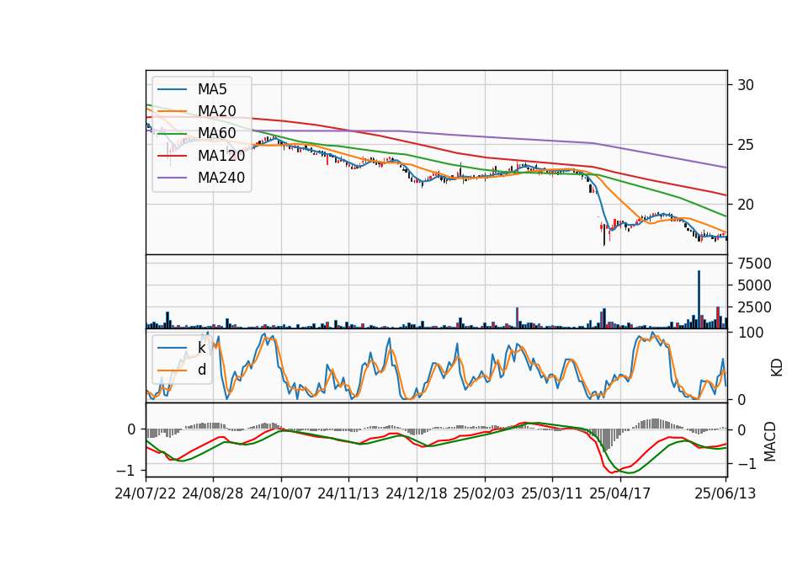Click the KD axis title

click(777, 368)
